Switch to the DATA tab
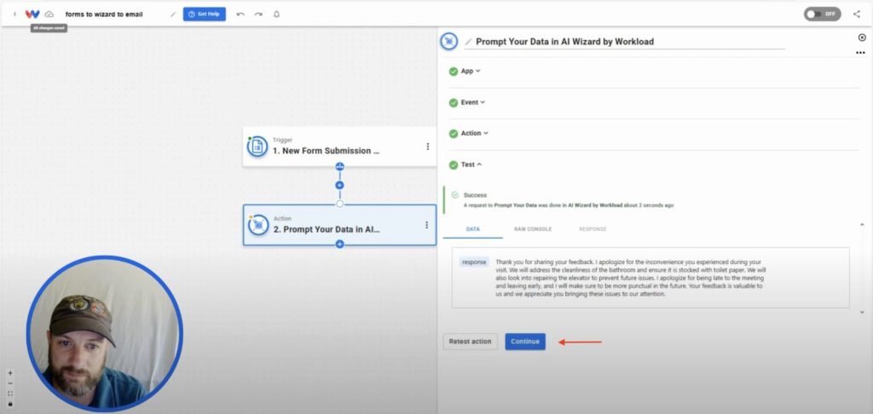873x414 pixels. (x=472, y=229)
